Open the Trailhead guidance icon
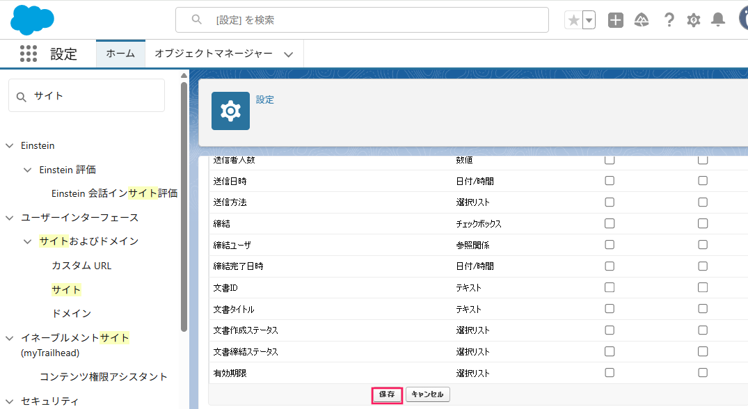 click(641, 20)
